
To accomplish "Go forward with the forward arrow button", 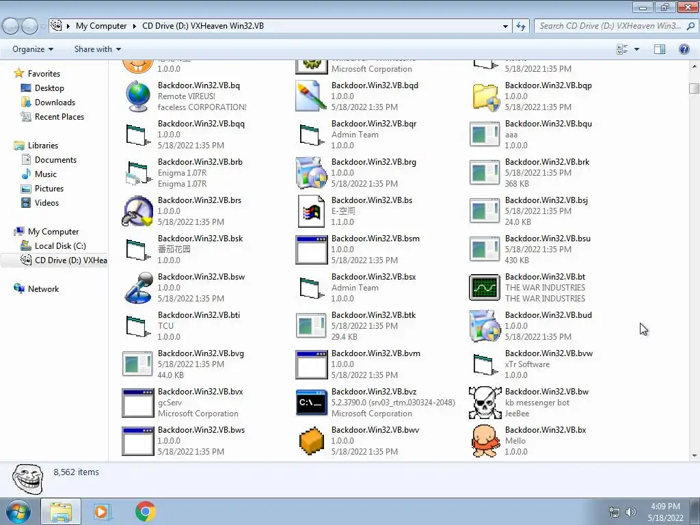I will click(x=29, y=27).
